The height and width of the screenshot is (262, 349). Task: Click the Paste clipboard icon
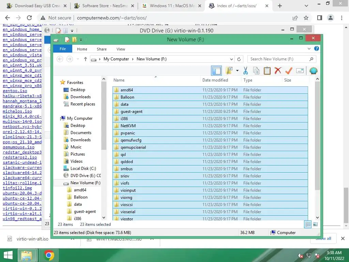[267, 71]
